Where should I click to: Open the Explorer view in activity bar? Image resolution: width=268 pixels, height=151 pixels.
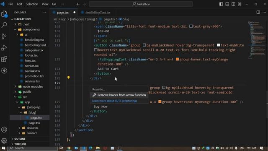point(4,14)
